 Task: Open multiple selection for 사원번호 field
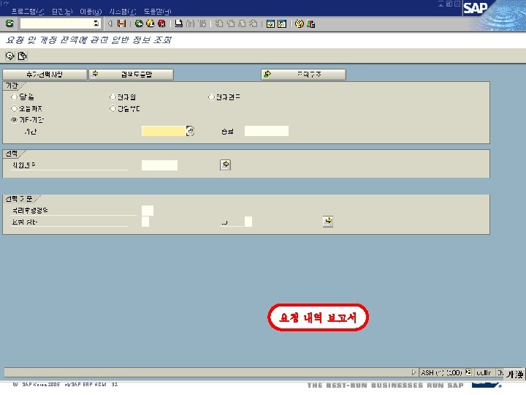pyautogui.click(x=226, y=165)
